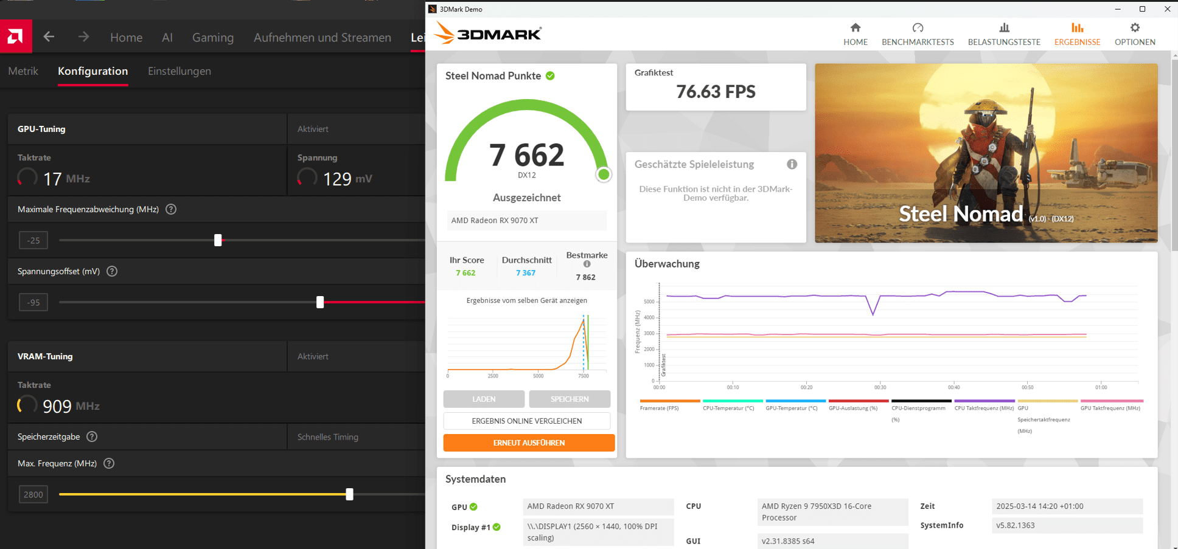The height and width of the screenshot is (549, 1178).
Task: Toggle CPU-Temperatur legend entry
Action: tap(733, 406)
